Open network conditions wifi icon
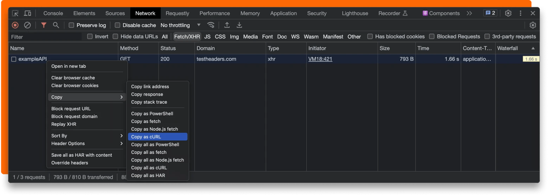Image resolution: width=548 pixels, height=196 pixels. 211,25
